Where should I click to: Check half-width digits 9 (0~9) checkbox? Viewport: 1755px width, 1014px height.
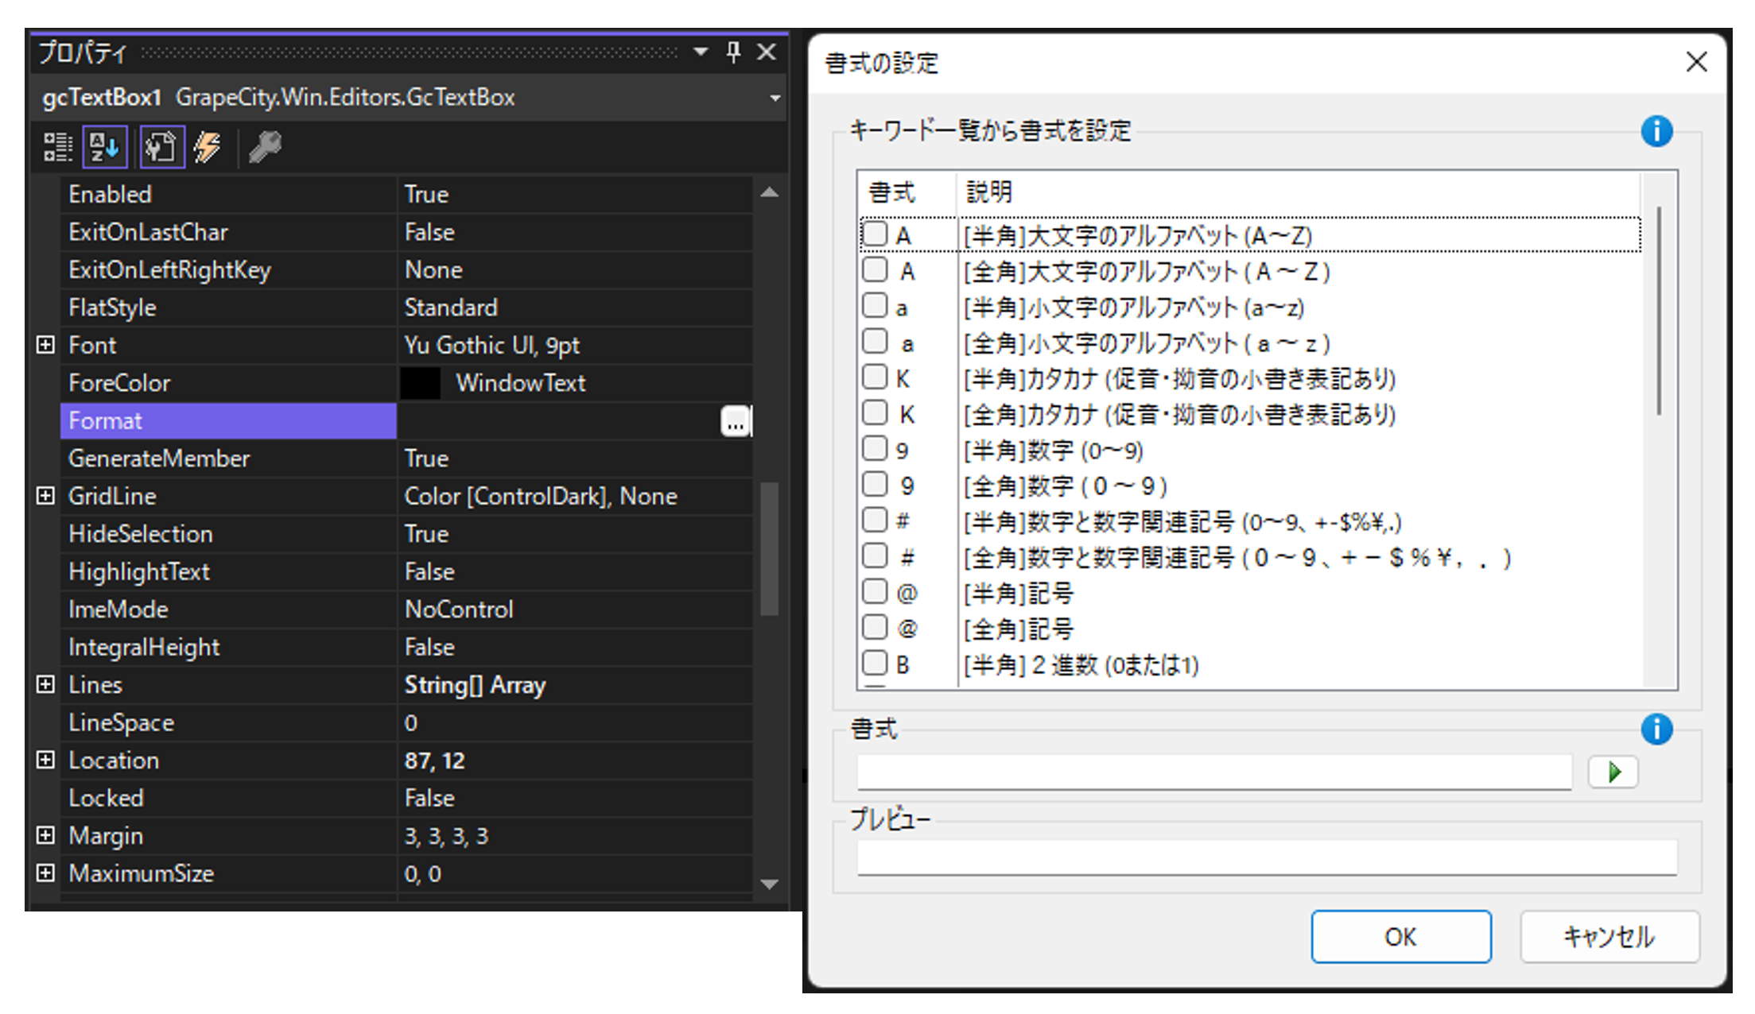(876, 448)
